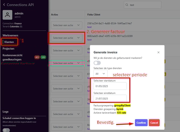The width and height of the screenshot is (180, 132).
Task: Toggle the connection logging switch
Action: point(6,130)
